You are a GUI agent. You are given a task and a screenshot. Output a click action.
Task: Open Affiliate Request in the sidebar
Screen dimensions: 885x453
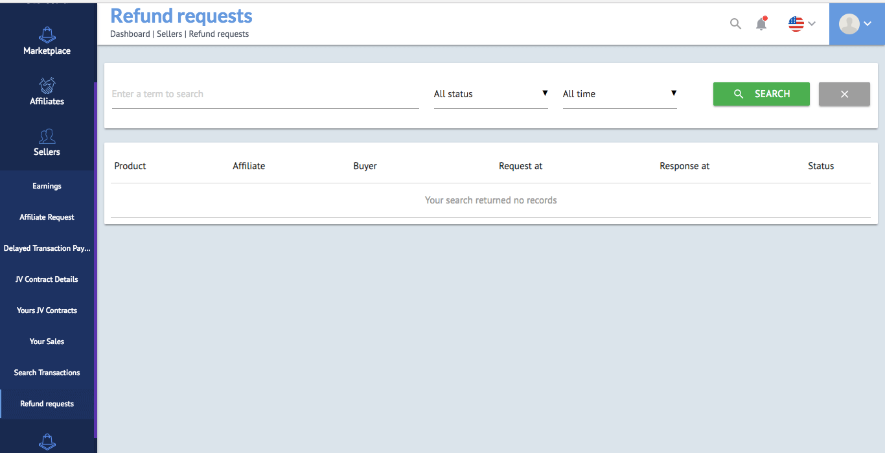[x=47, y=217]
